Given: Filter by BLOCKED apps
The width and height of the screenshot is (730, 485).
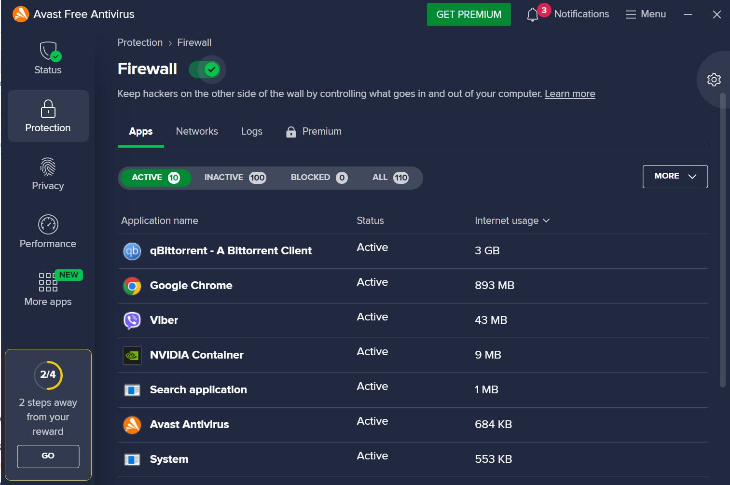Looking at the screenshot, I should tap(319, 178).
